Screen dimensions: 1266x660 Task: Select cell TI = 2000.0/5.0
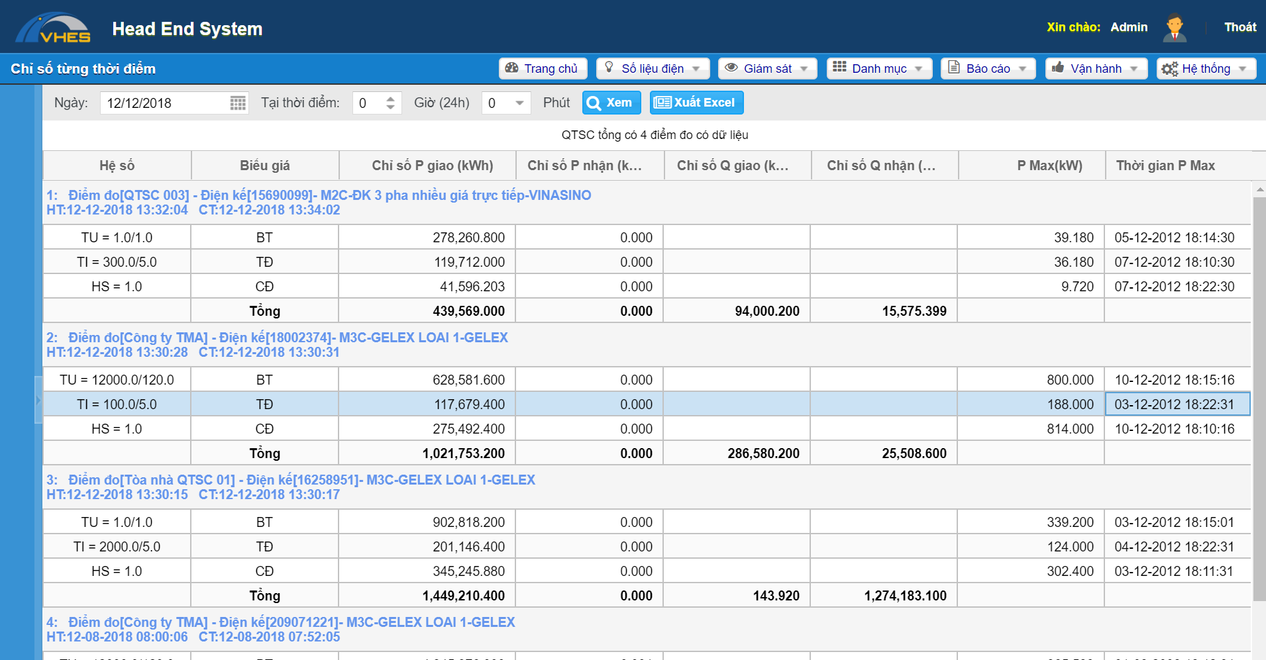(117, 547)
